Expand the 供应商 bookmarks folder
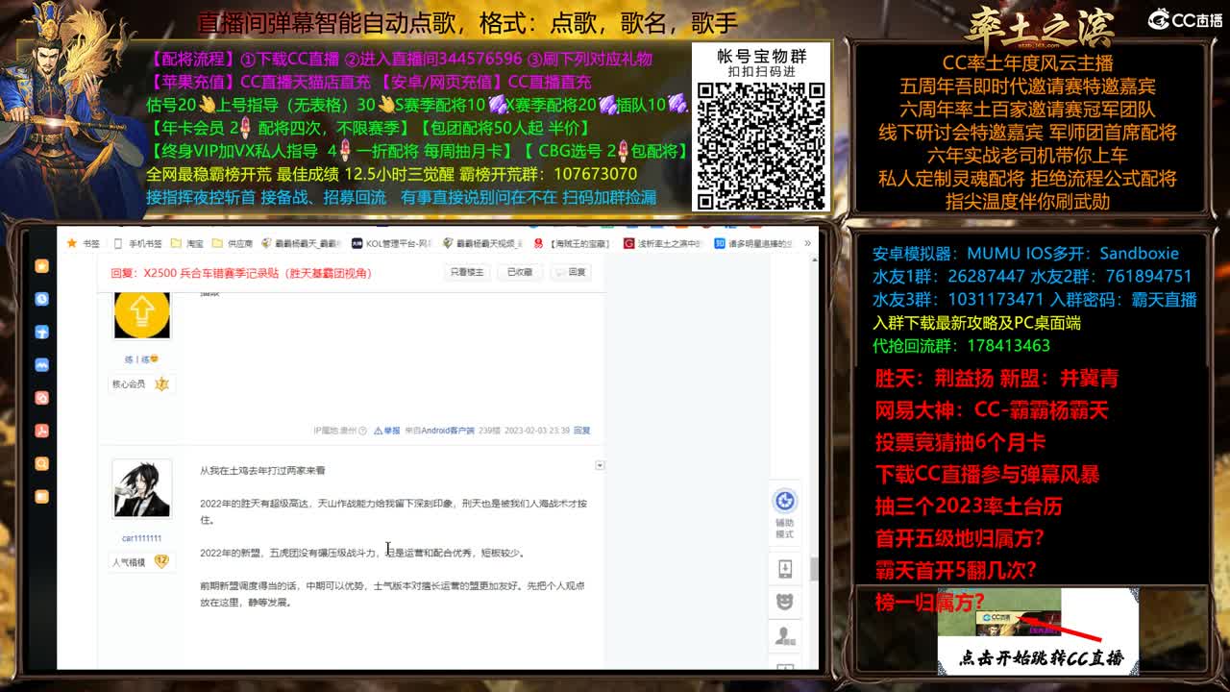The width and height of the screenshot is (1230, 692). (x=232, y=243)
